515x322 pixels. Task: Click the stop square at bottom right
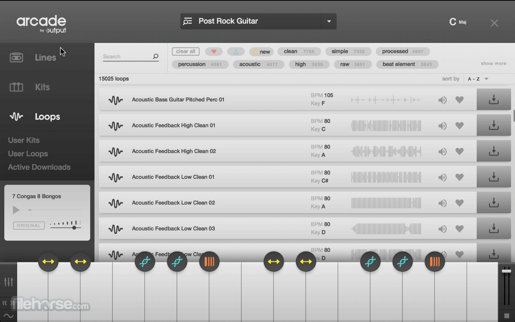pyautogui.click(x=506, y=316)
